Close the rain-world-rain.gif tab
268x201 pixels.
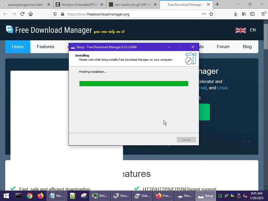(155, 5)
